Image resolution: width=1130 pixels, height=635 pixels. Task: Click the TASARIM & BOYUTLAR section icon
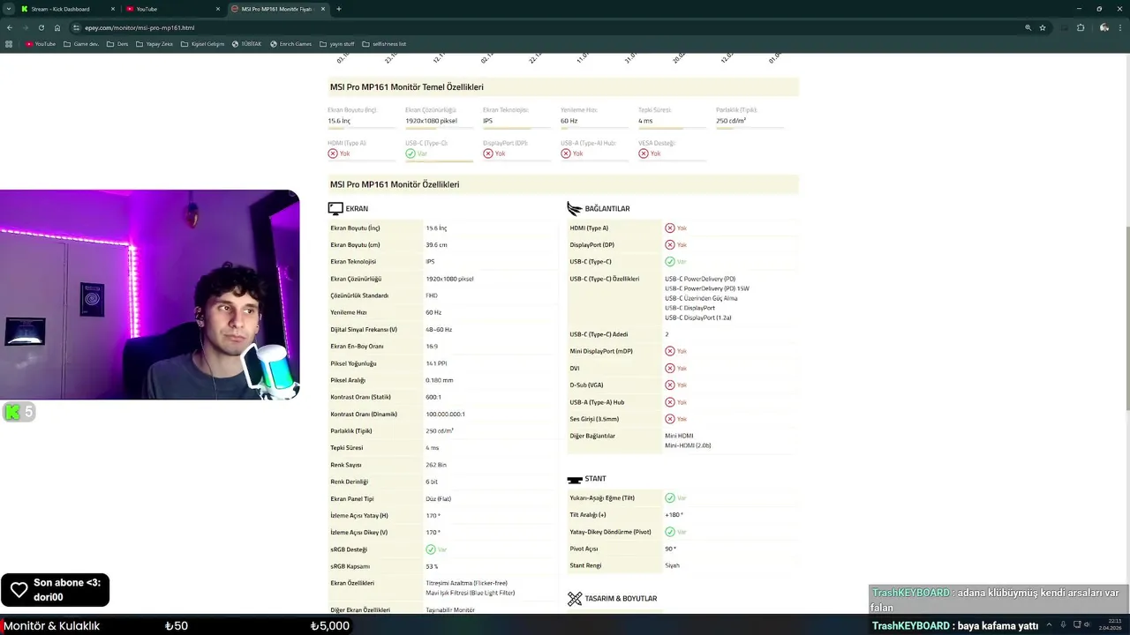click(x=575, y=599)
